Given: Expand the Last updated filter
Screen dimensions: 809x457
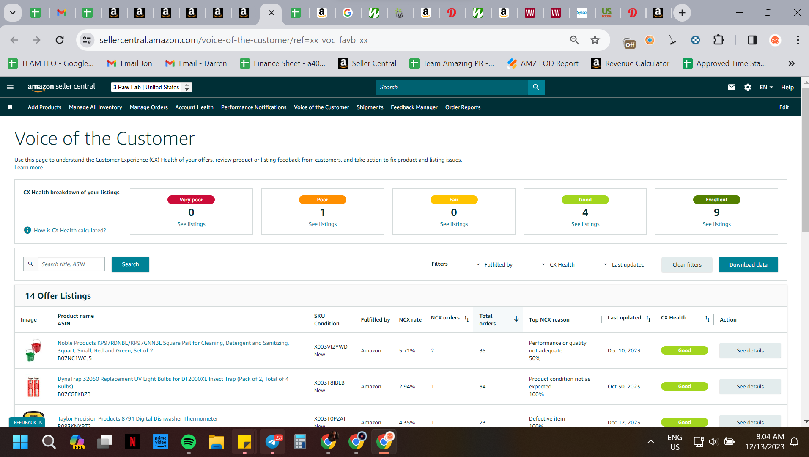Looking at the screenshot, I should pos(624,264).
